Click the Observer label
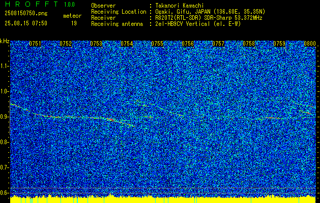 [x=103, y=6]
